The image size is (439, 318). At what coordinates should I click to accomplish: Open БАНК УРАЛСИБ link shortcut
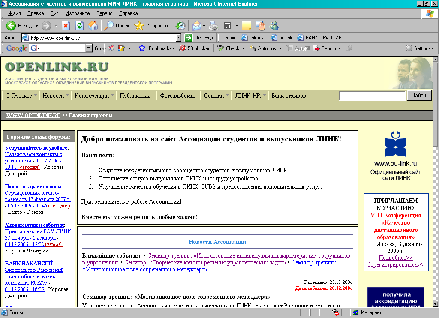[x=319, y=38]
